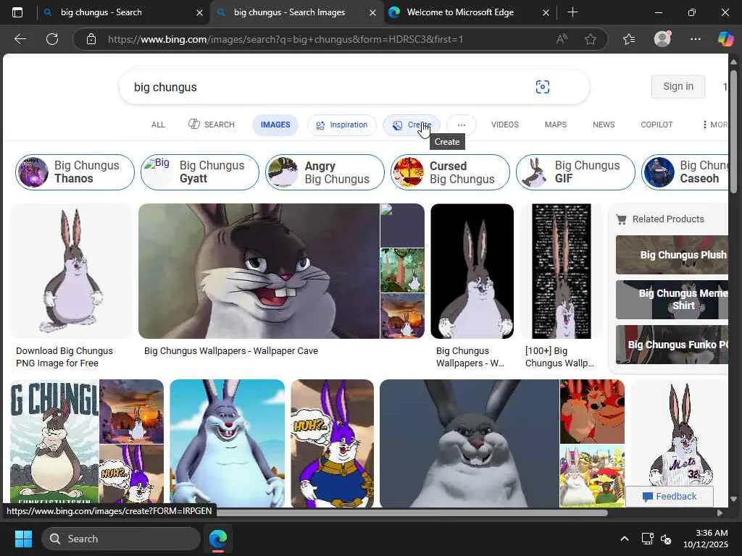Refresh the page with the reload icon
This screenshot has width=742, height=556.
click(52, 39)
